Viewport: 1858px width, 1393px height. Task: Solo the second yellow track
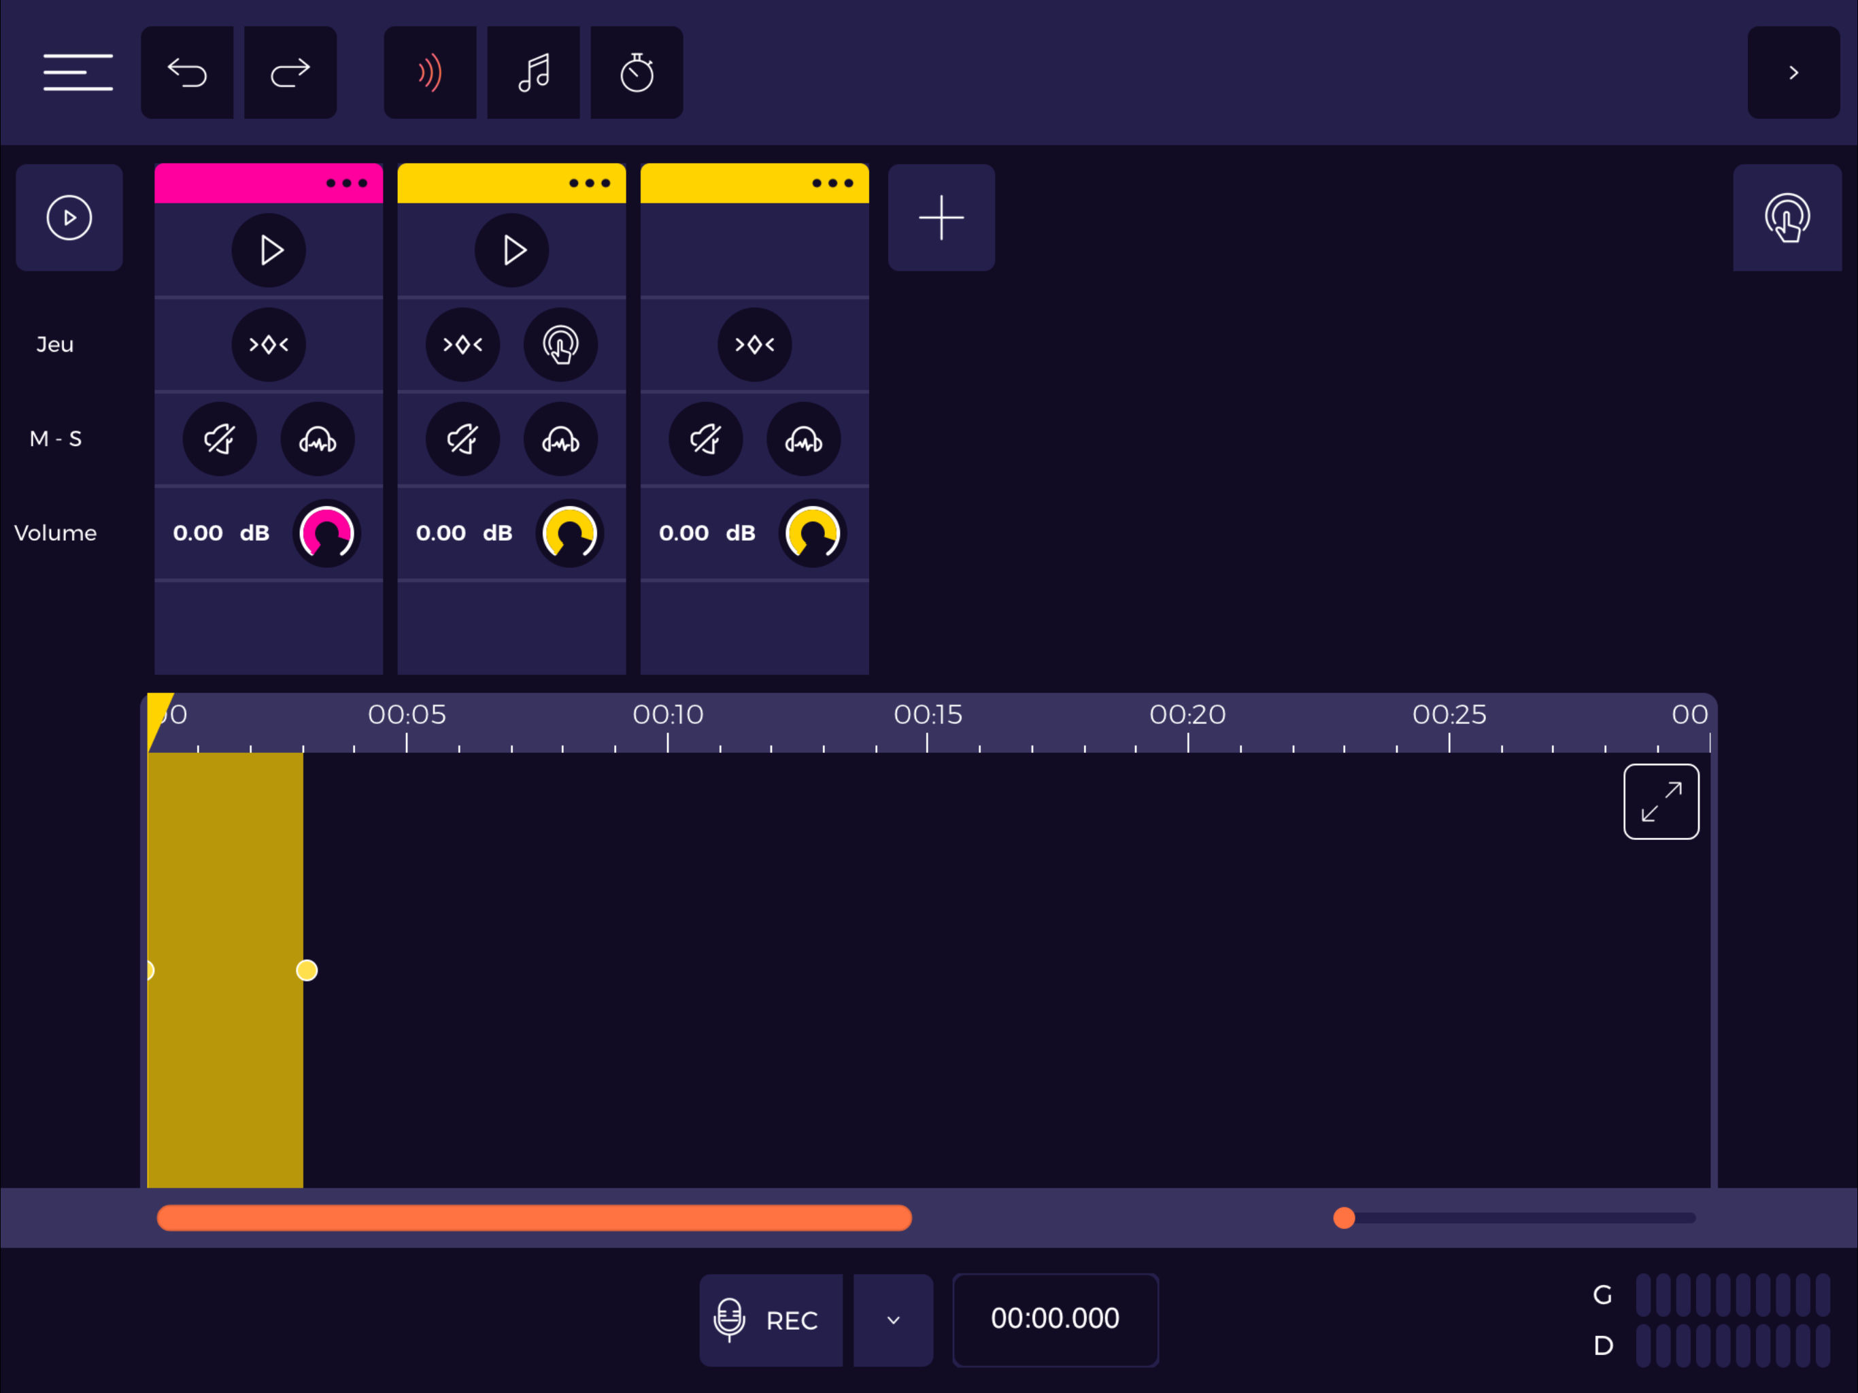coord(560,439)
